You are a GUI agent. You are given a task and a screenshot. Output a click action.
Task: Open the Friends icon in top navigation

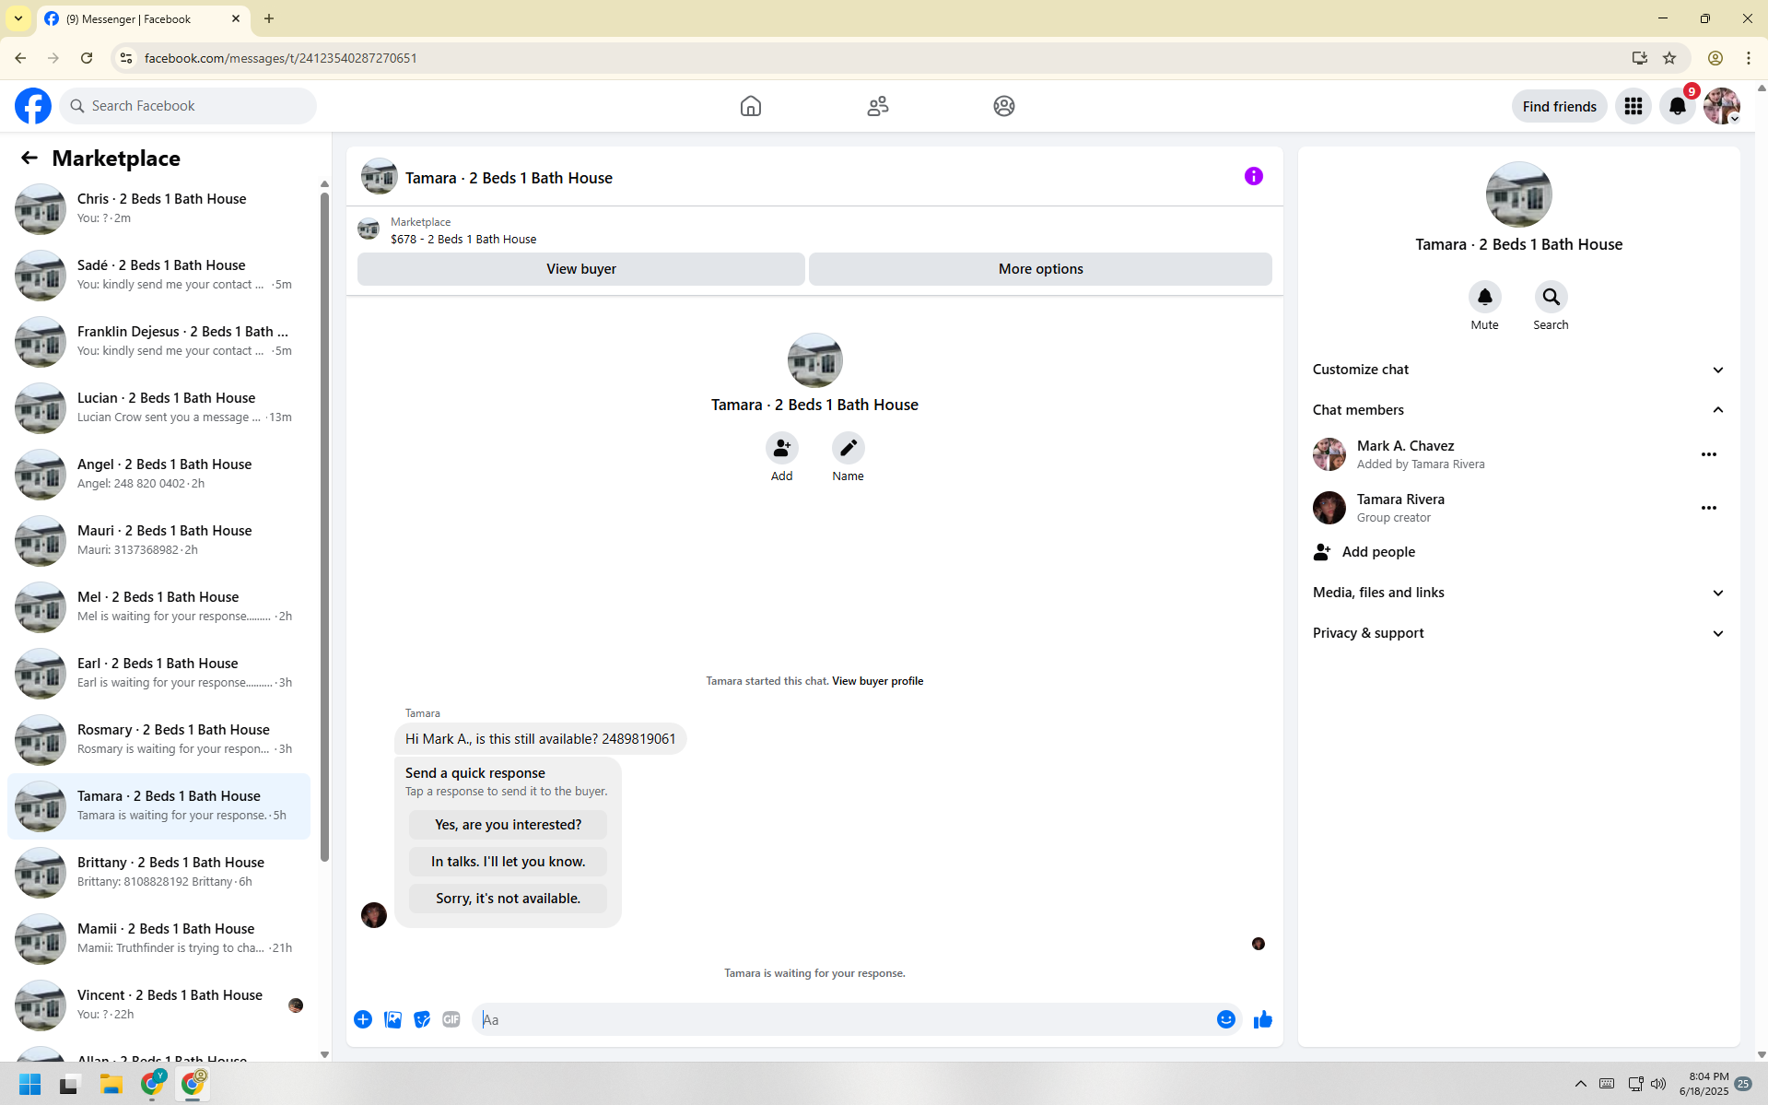point(877,106)
